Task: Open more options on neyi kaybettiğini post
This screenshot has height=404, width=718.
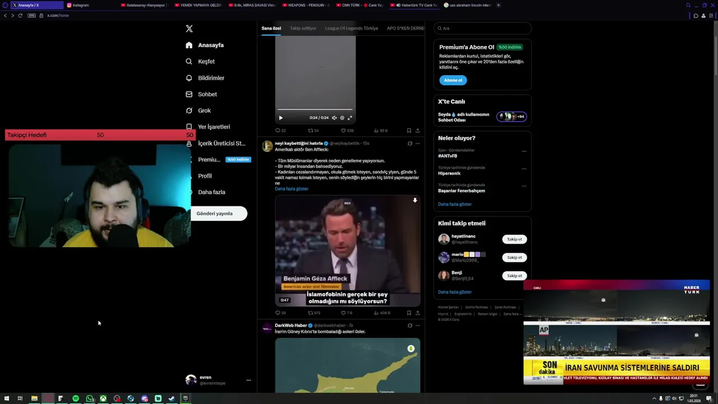Action: coord(417,144)
